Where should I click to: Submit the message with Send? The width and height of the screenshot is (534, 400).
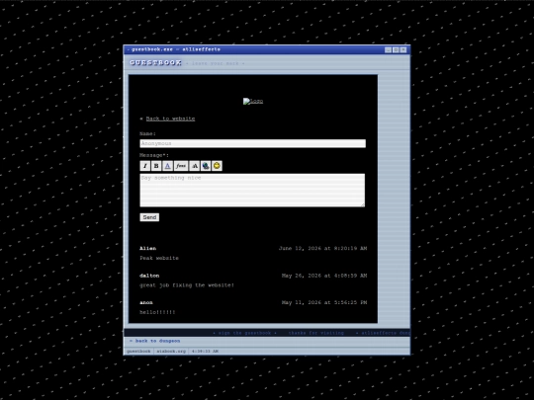pyautogui.click(x=149, y=217)
